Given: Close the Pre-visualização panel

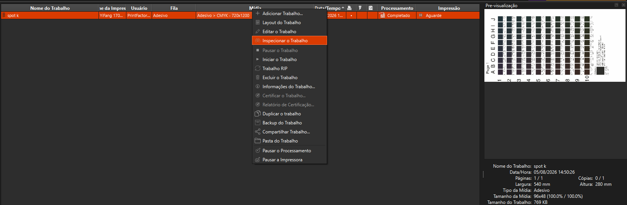Looking at the screenshot, I should (x=623, y=5).
